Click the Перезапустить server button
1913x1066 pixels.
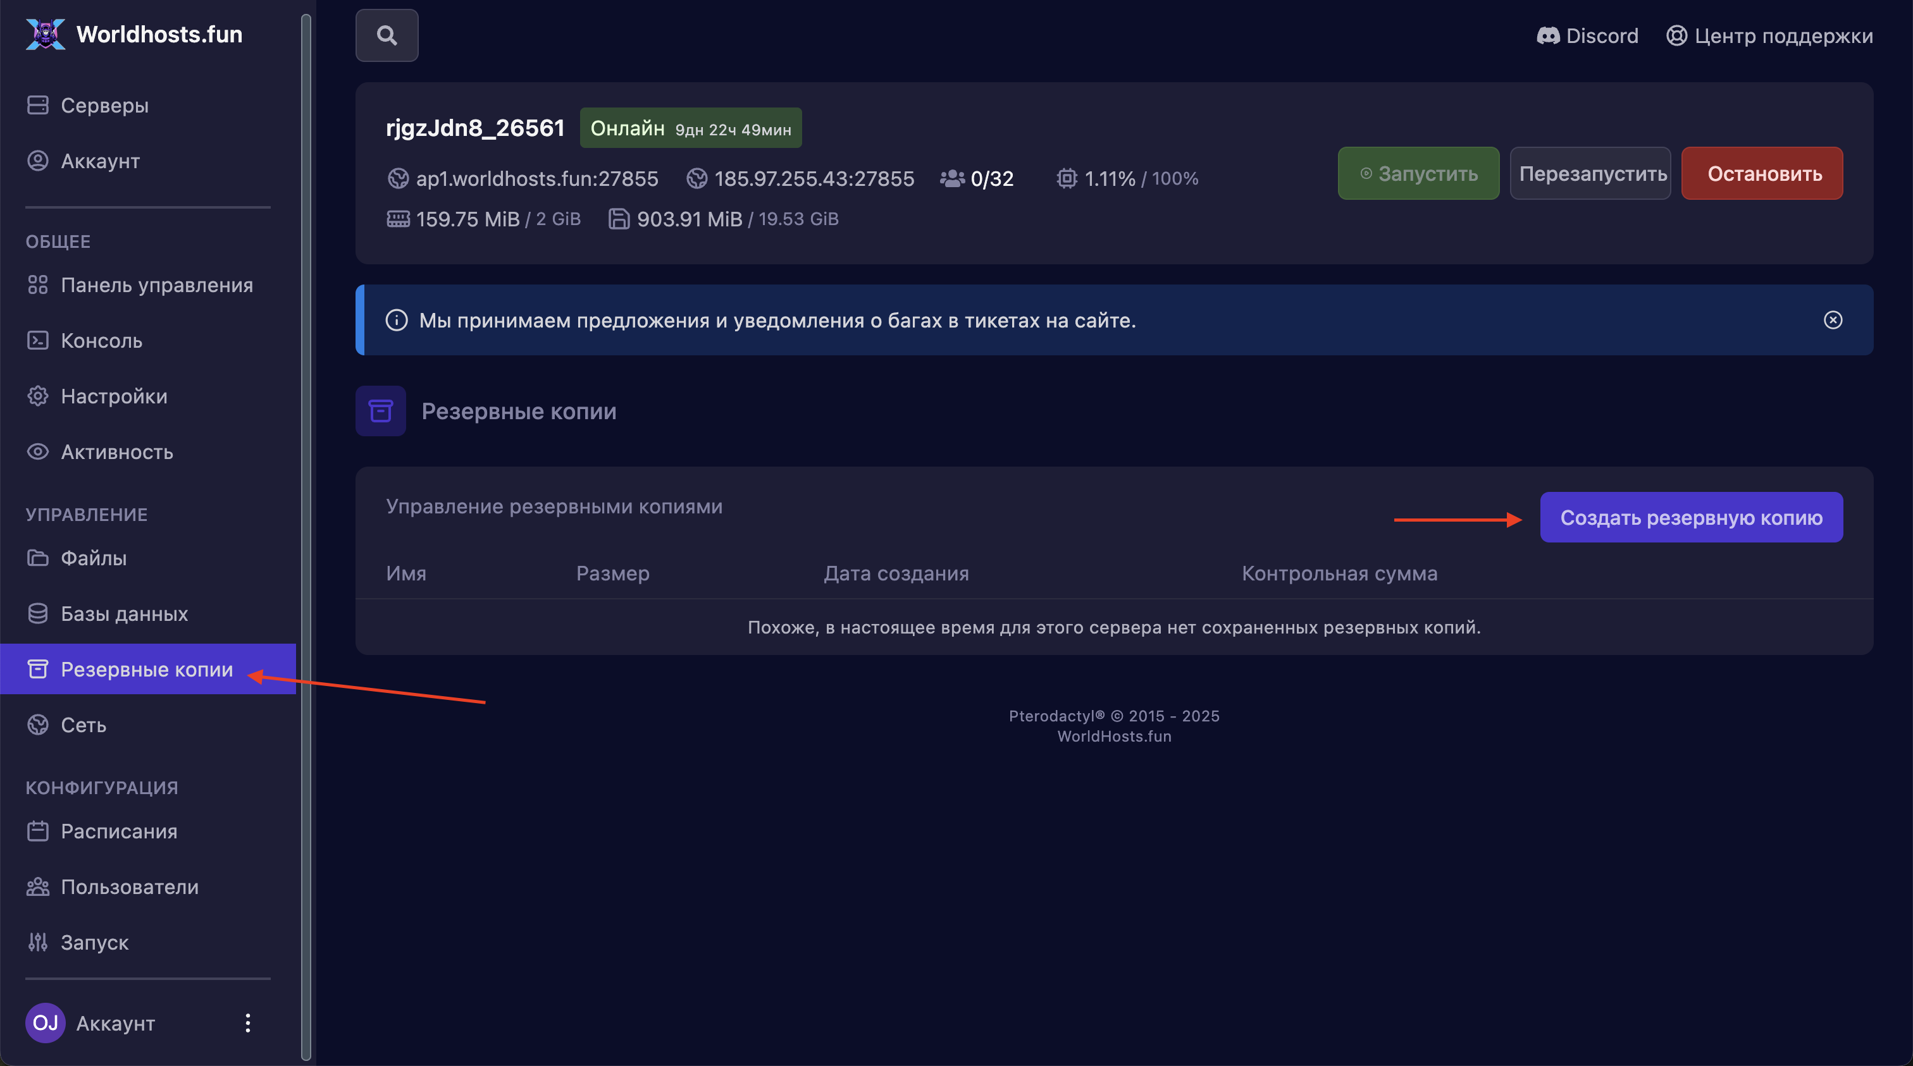point(1590,174)
